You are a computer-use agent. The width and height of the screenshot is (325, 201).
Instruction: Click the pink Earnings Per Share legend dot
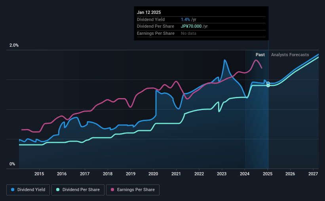pos(112,190)
